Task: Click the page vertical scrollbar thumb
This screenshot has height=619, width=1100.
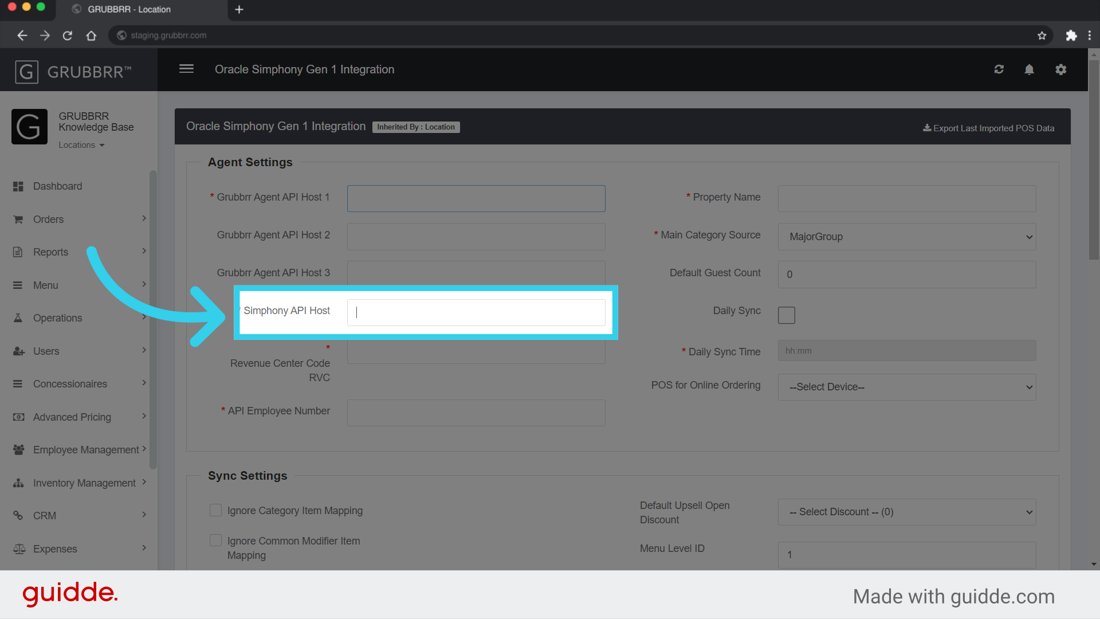Action: (x=1094, y=160)
